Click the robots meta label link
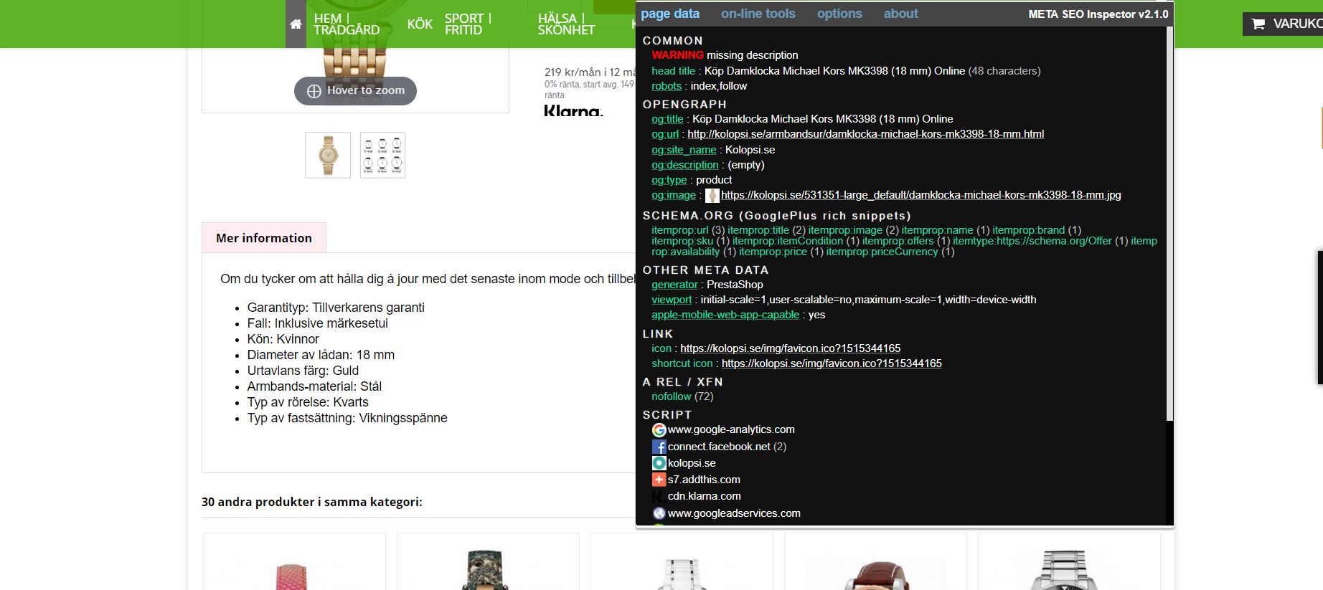The image size is (1323, 590). [x=667, y=86]
